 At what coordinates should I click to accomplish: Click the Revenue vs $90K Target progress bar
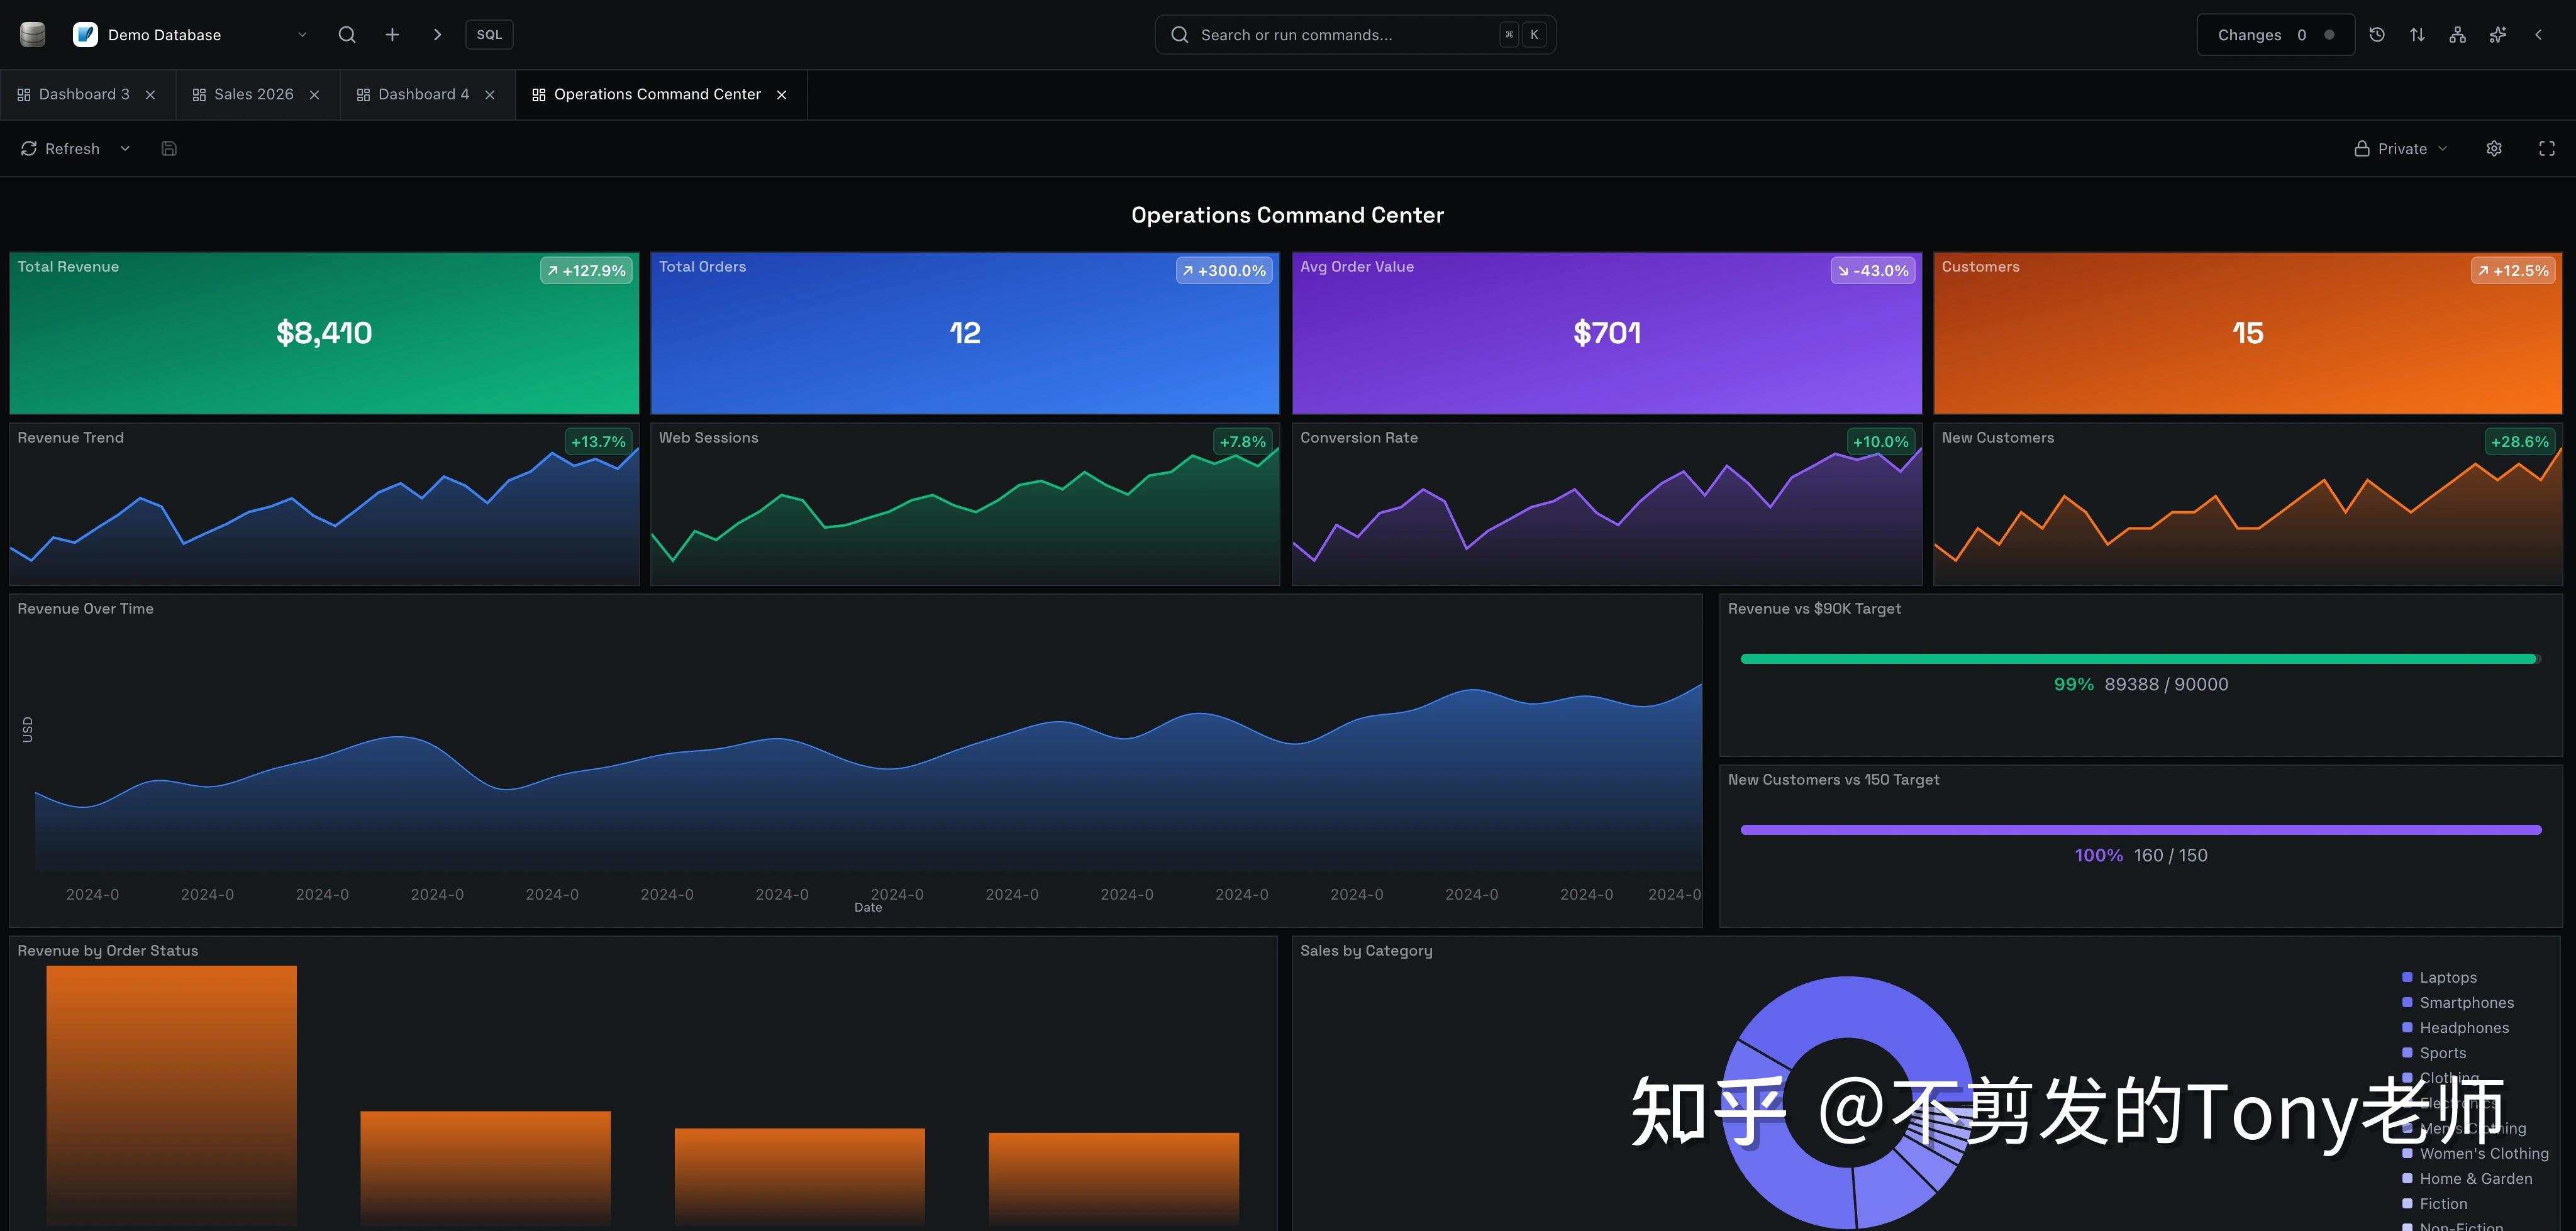point(2140,659)
